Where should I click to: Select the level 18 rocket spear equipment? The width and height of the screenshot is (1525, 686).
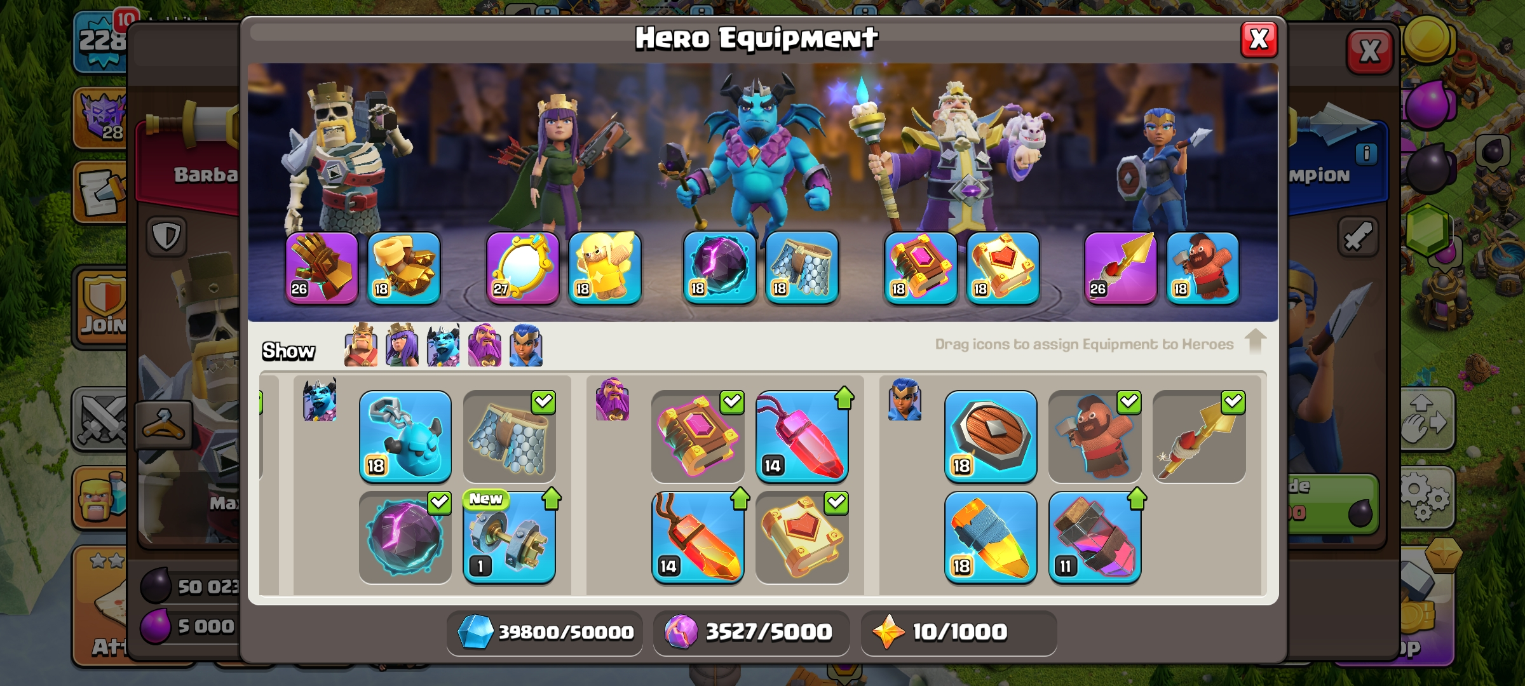point(991,537)
